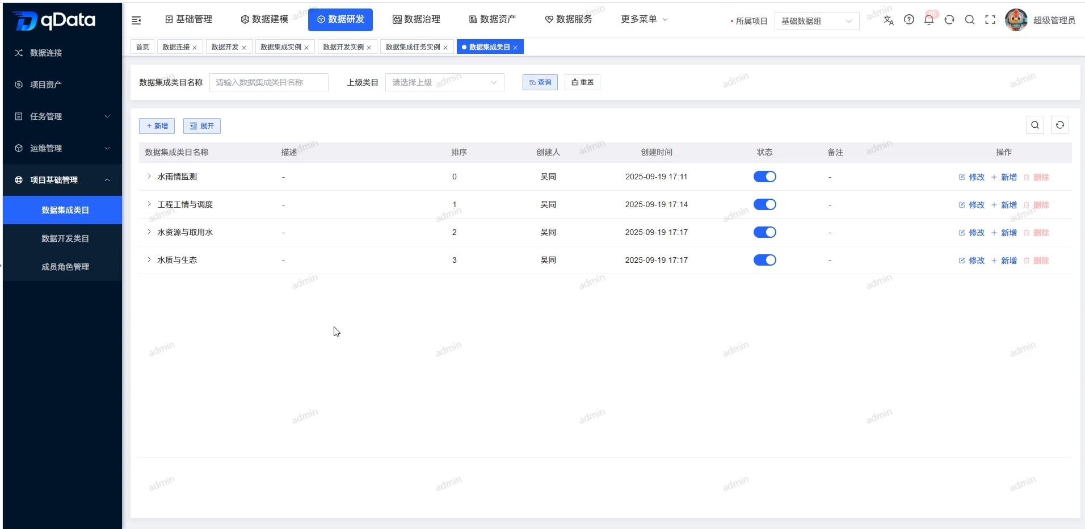Image resolution: width=1085 pixels, height=529 pixels.
Task: Click the 超级管理员 username
Action: click(x=1054, y=20)
